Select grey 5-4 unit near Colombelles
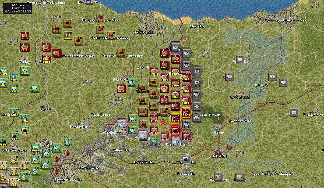Image resolution: width=324 pixels, height=188 pixels. point(122,124)
